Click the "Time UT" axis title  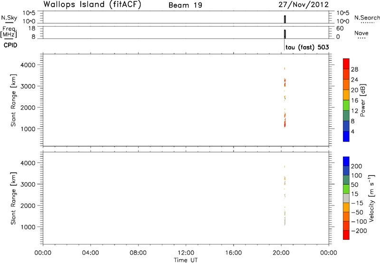point(186,260)
